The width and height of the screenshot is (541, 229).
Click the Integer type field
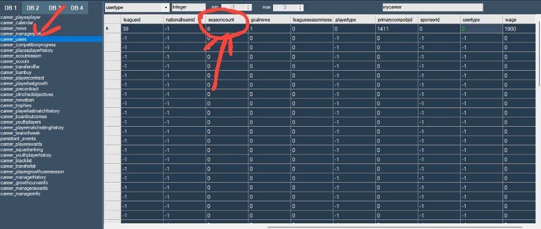tap(185, 7)
